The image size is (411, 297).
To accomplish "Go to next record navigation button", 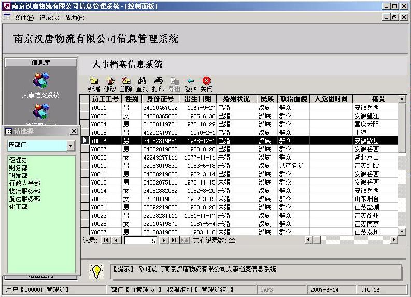I will tap(164, 240).
